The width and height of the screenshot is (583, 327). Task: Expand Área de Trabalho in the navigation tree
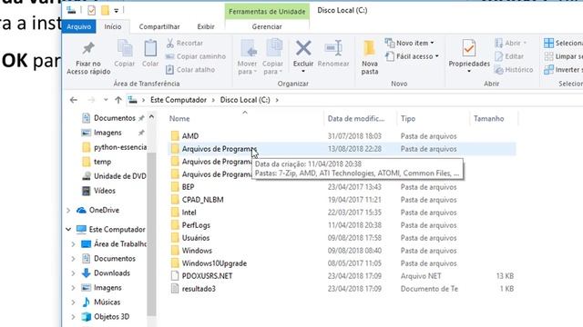point(73,244)
